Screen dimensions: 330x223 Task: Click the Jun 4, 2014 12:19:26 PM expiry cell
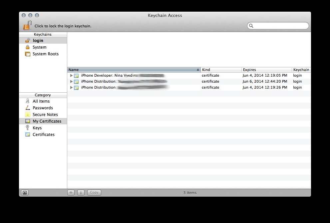point(265,87)
